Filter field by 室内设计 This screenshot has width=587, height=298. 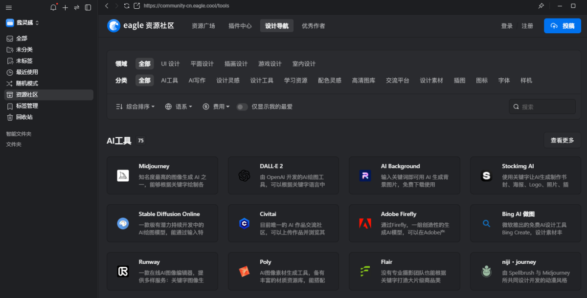(304, 64)
